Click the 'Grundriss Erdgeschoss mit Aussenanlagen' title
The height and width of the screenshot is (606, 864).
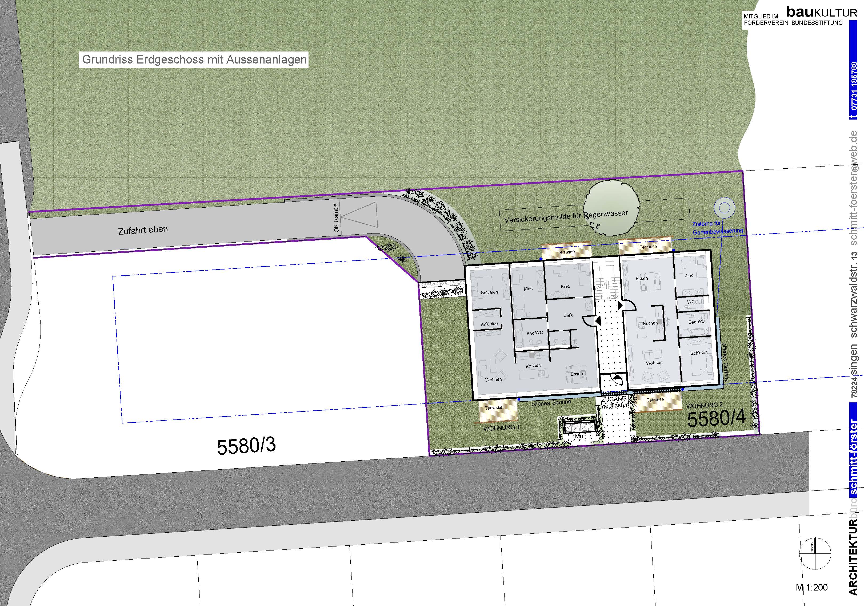[194, 60]
